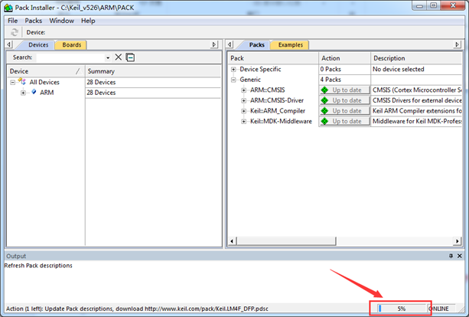
Task: Click Up to date button for Keil::ARM_Compiler
Action: [344, 111]
